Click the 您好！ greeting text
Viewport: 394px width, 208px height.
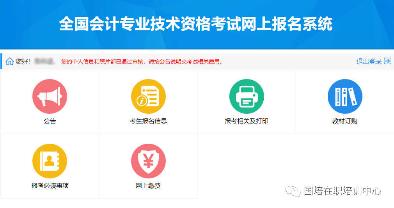coord(23,61)
